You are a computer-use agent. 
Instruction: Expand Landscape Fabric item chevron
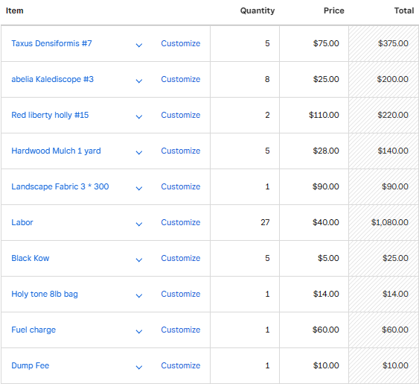139,188
